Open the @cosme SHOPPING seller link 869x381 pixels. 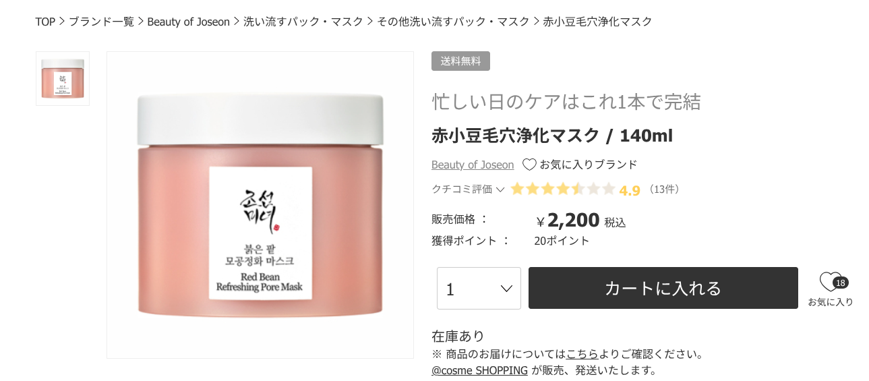480,370
